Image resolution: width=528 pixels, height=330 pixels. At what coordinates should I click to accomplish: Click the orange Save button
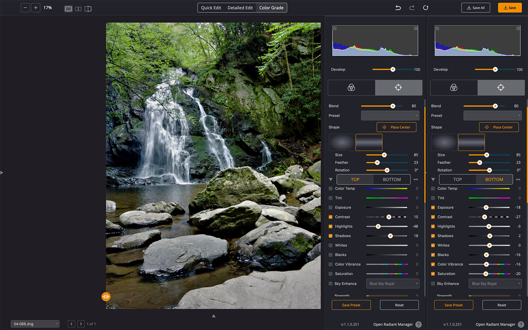click(509, 8)
